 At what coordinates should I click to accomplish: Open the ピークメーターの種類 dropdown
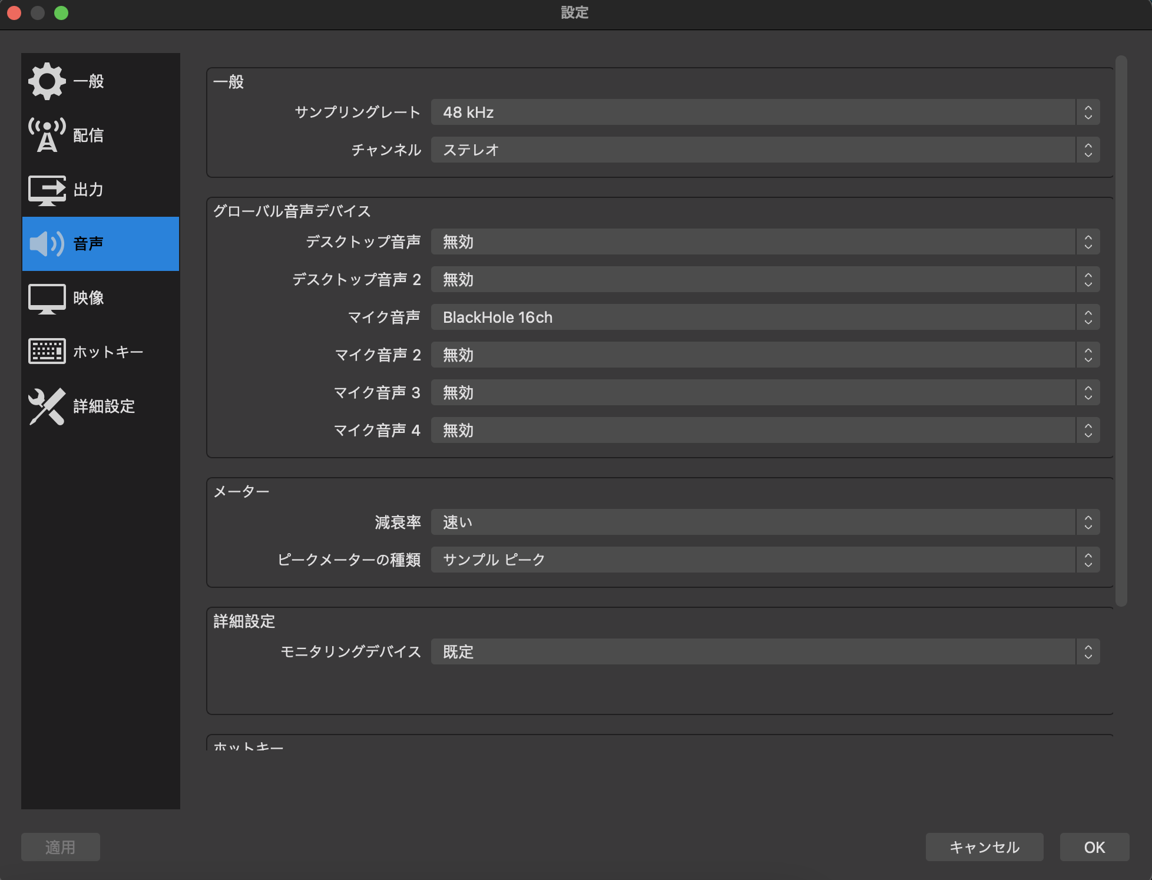760,560
